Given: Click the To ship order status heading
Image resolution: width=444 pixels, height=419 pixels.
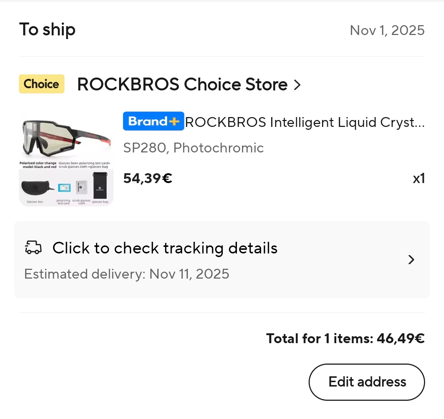Looking at the screenshot, I should coord(47,30).
